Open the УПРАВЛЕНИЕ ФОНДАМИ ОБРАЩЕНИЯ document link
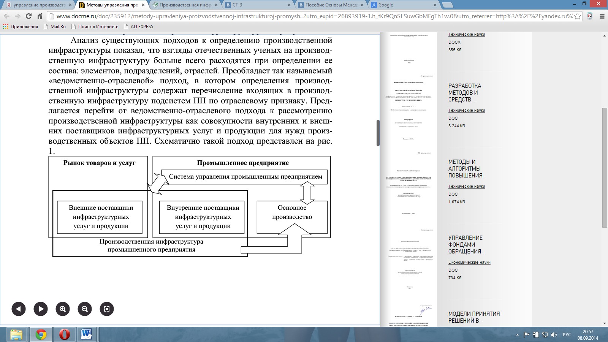This screenshot has width=608, height=342. pyautogui.click(x=467, y=245)
